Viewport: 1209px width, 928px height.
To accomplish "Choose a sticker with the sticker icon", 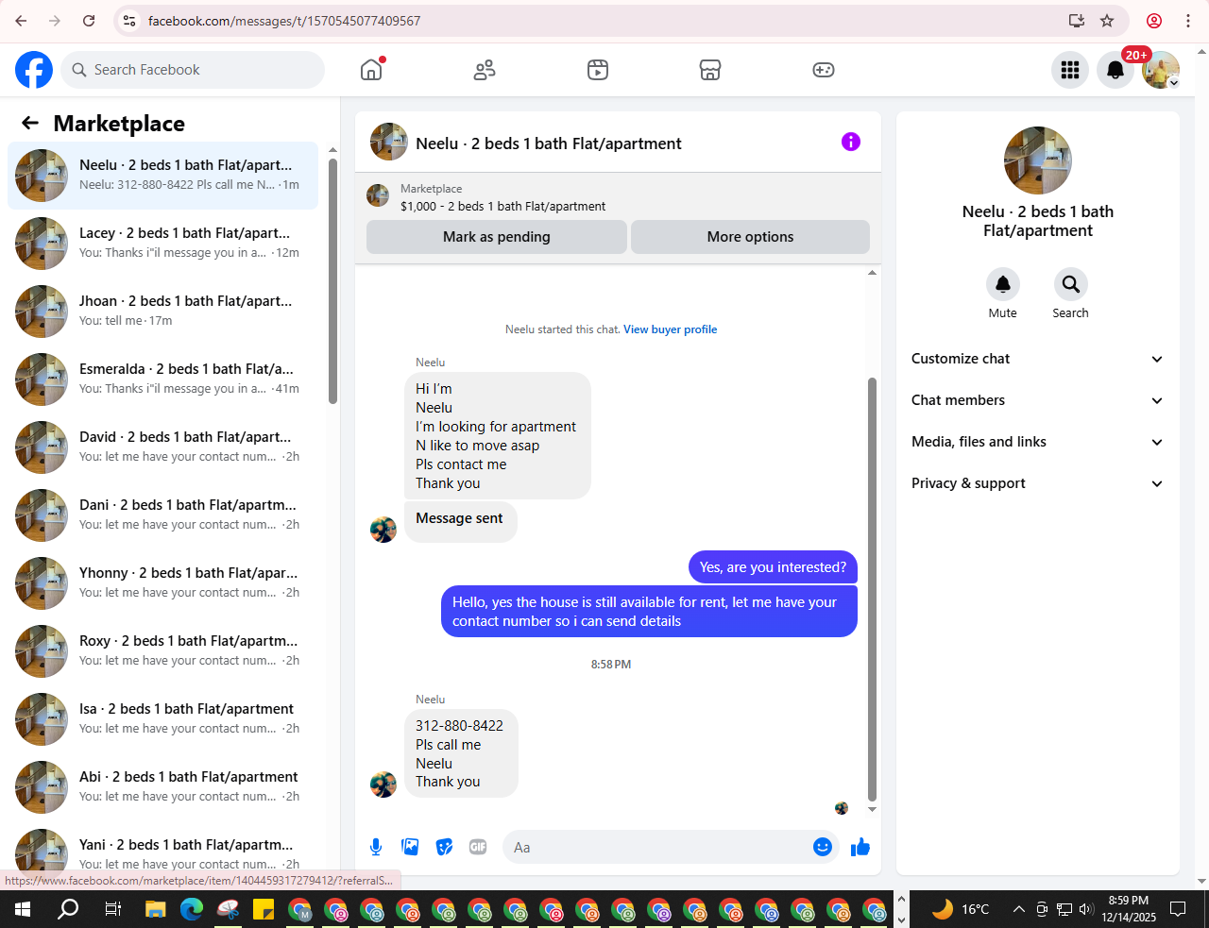I will (444, 847).
